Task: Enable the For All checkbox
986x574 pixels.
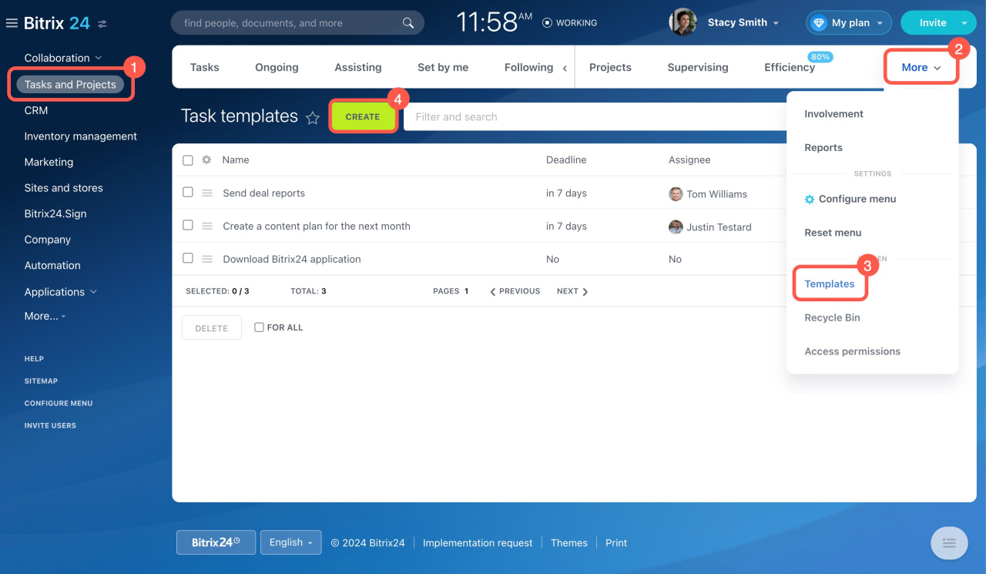Action: coord(259,327)
